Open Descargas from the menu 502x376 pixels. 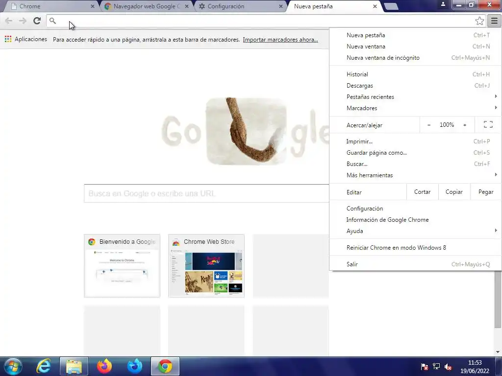[x=415, y=86]
